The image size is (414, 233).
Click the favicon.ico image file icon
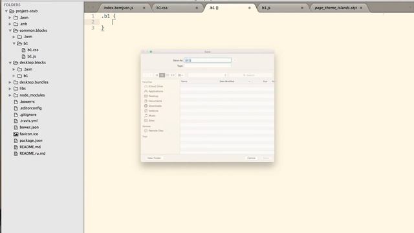(16, 134)
